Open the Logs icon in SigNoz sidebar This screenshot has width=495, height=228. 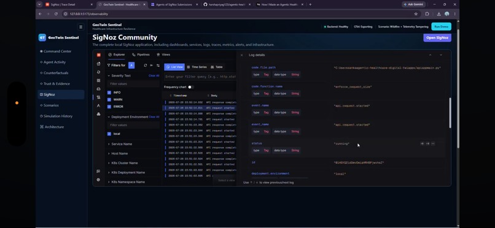click(98, 97)
